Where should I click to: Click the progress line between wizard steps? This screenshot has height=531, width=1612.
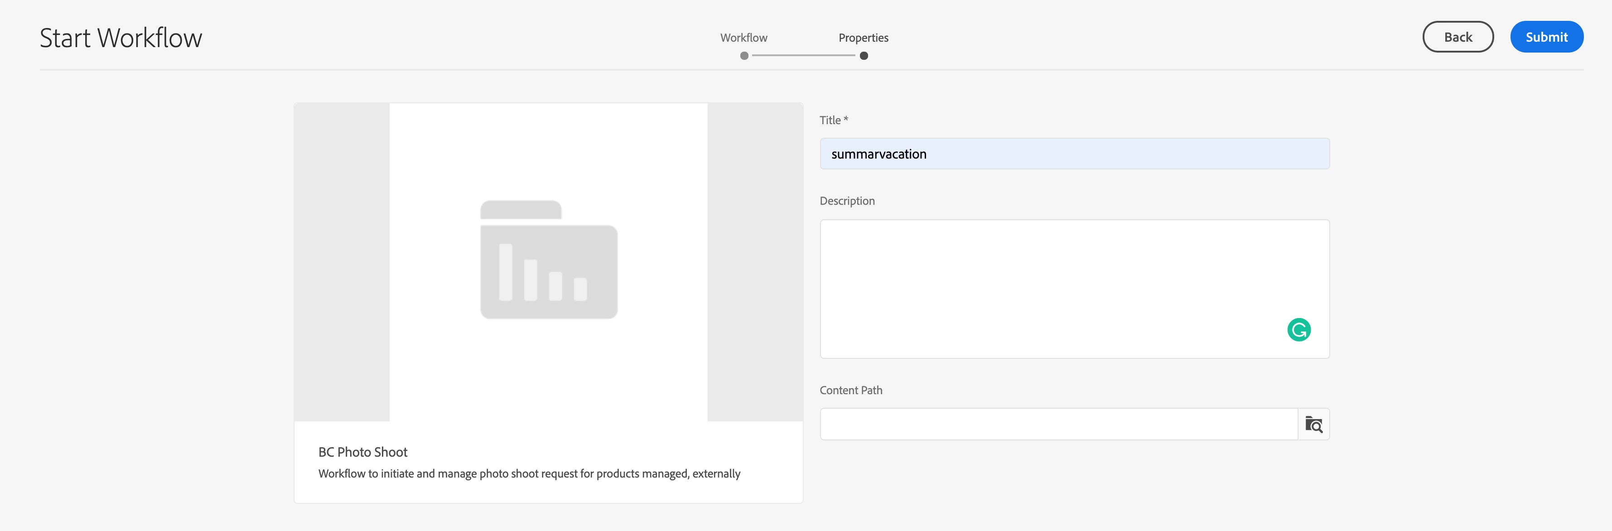803,56
